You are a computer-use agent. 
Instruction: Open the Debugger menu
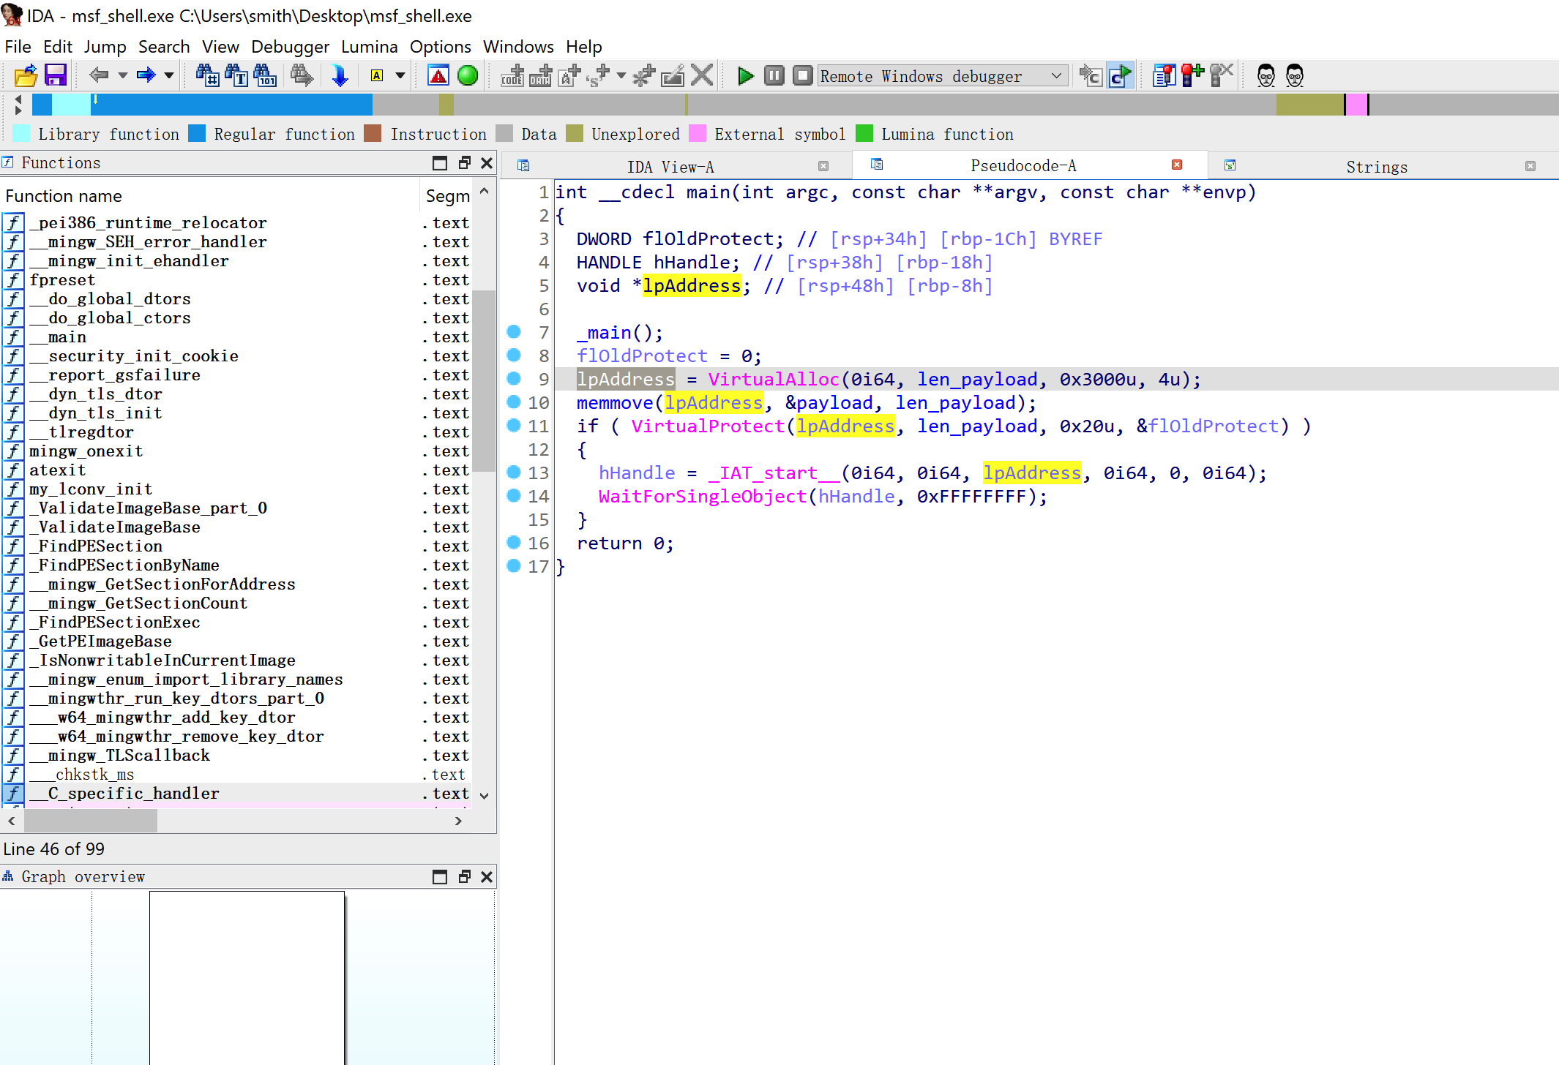click(290, 47)
